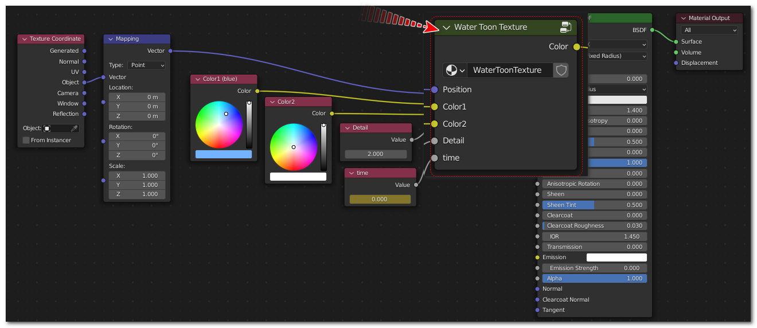Click the WaterToonTexture name field
This screenshot has height=328, width=757.
(509, 70)
